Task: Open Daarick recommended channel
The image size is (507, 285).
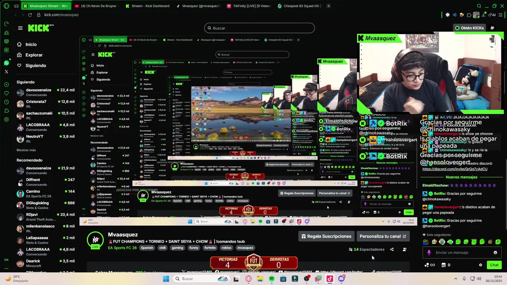Action: point(46,263)
